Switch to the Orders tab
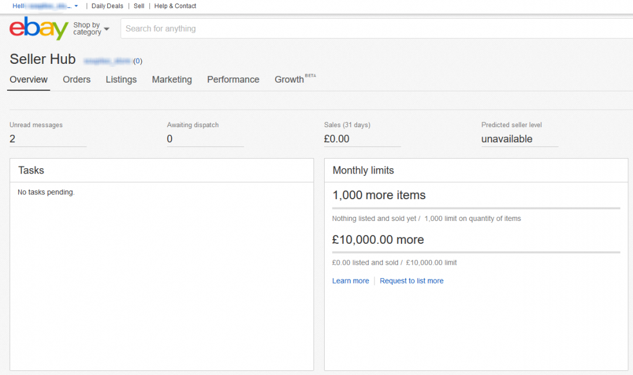Screen dimensions: 633x375 click(x=77, y=80)
